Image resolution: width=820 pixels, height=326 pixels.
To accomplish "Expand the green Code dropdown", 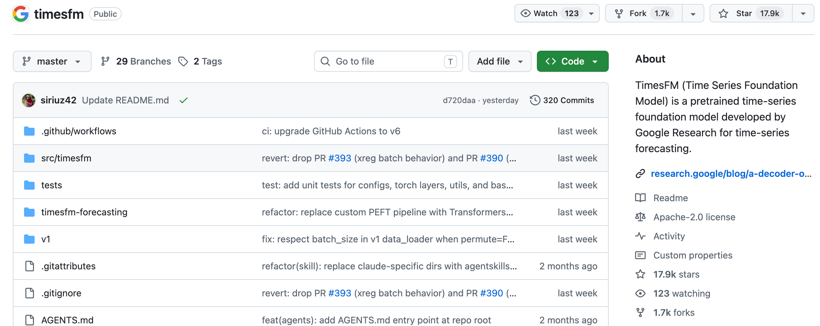I will 572,62.
